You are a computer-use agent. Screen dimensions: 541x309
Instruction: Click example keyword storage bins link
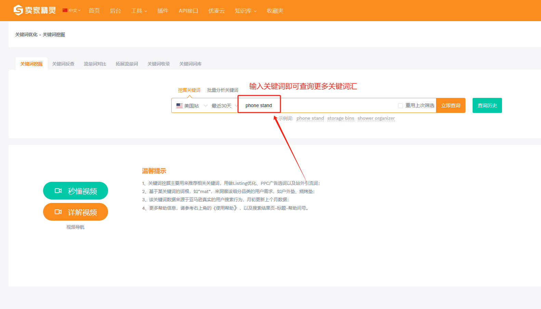pyautogui.click(x=341, y=118)
